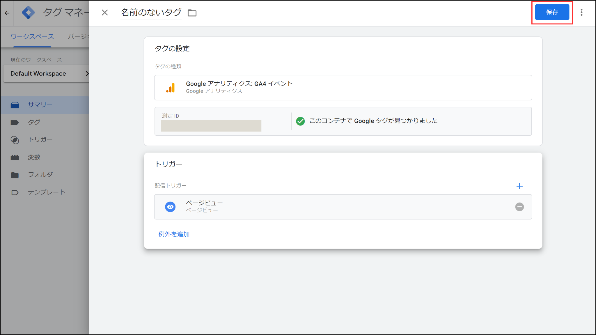This screenshot has width=596, height=335.
Task: Click the 現在のワークスペース label
Action: pos(36,60)
